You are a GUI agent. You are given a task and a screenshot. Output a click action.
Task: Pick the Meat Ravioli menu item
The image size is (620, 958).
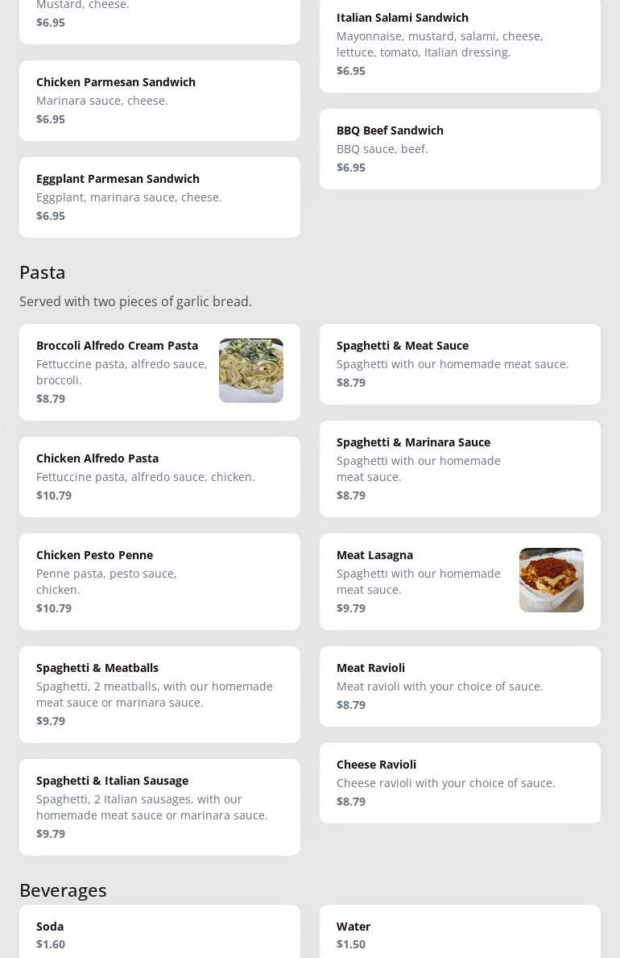[459, 686]
